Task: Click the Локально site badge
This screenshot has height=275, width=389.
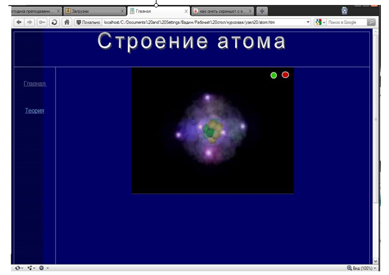Action: pyautogui.click(x=88, y=22)
